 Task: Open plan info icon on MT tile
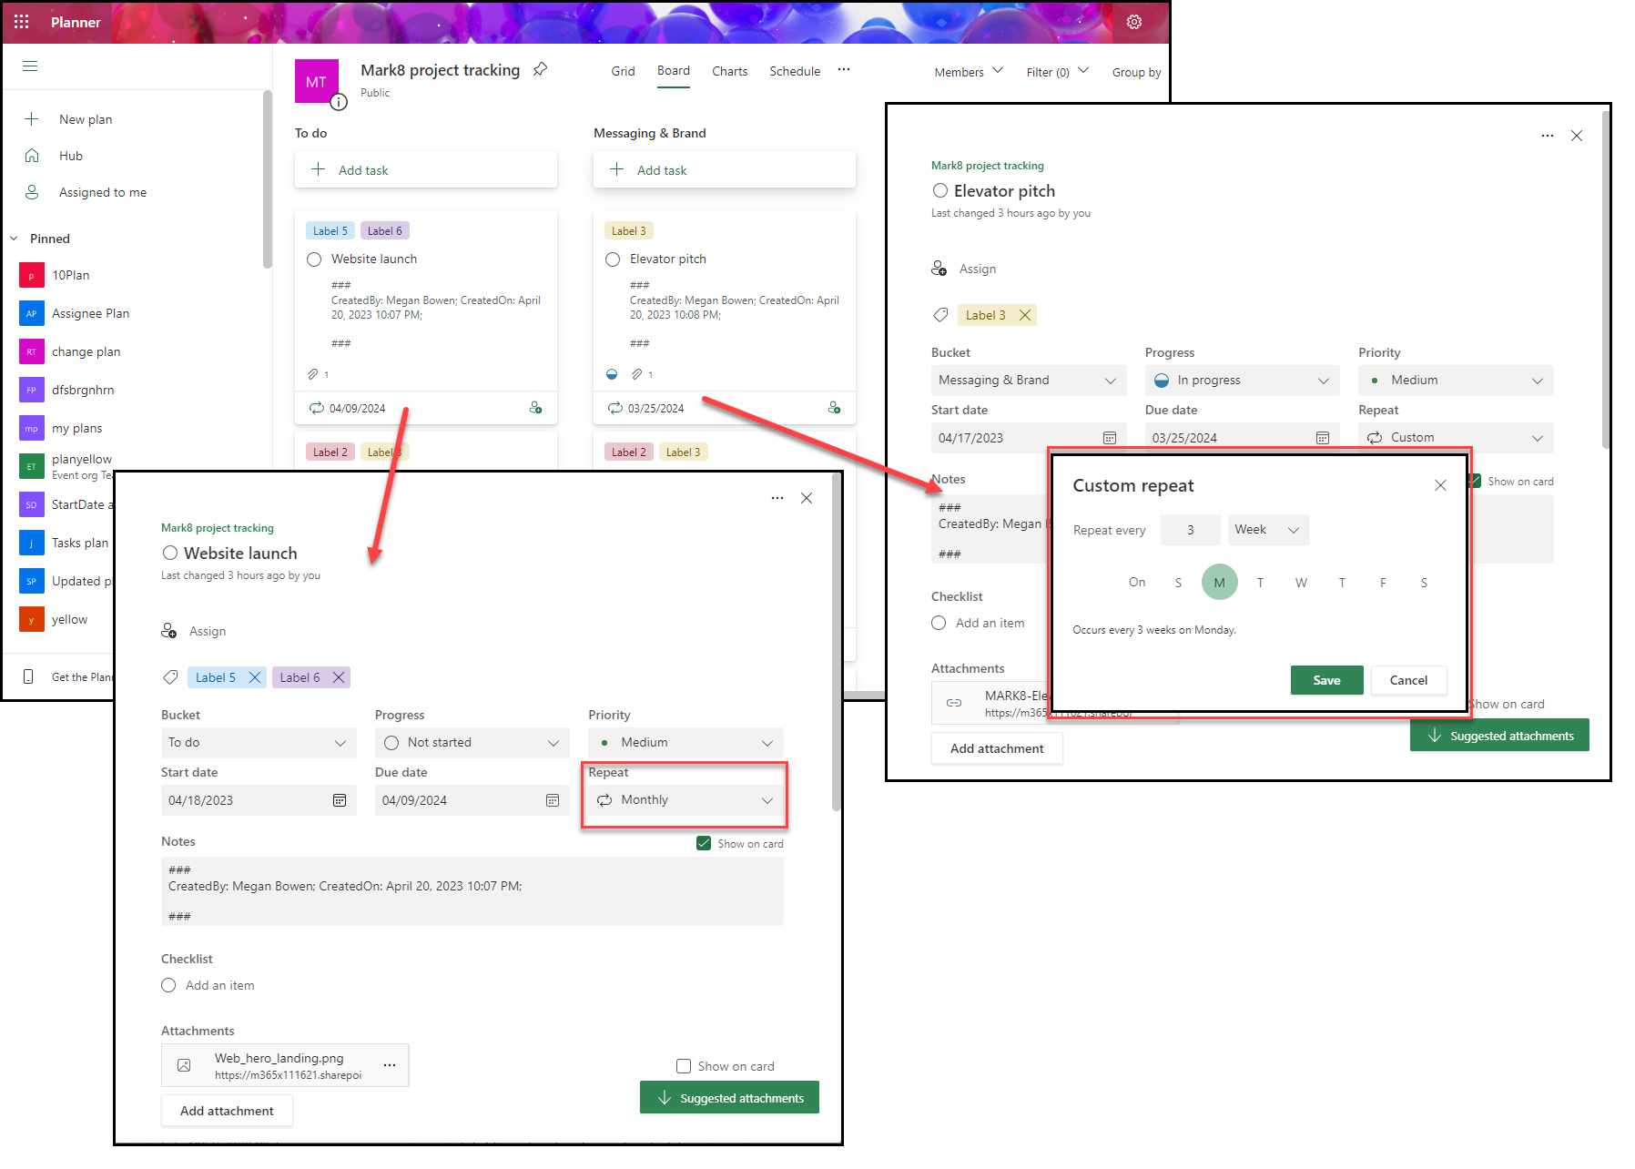tap(339, 102)
